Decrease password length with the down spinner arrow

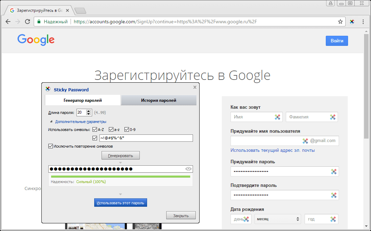point(89,114)
